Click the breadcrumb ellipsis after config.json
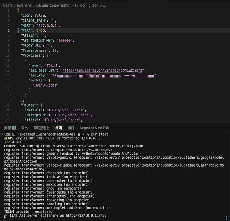The width and height of the screenshot is (230, 221). click(x=104, y=6)
